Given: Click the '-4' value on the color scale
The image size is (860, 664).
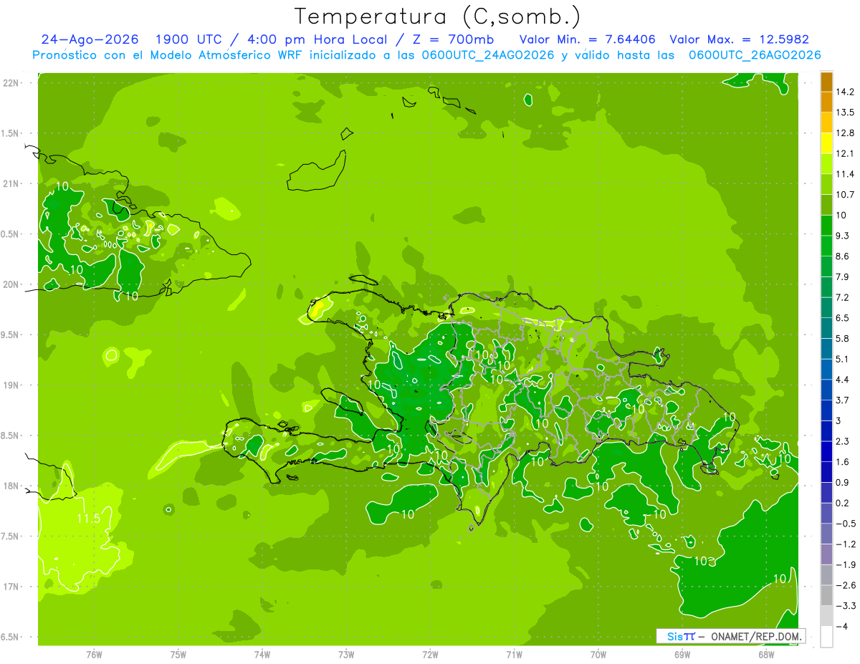Looking at the screenshot, I should pos(841,627).
